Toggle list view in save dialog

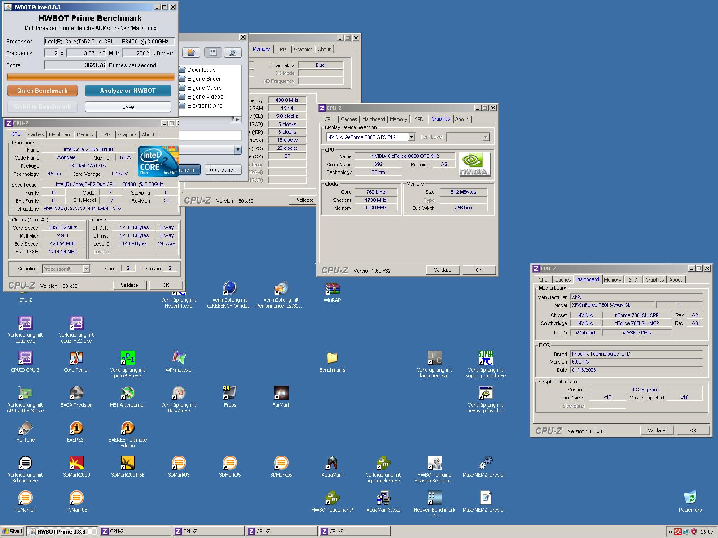(213, 52)
